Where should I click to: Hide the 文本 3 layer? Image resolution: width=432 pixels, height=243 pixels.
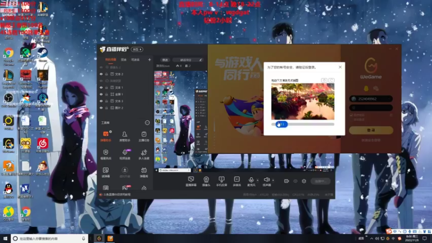[101, 101]
